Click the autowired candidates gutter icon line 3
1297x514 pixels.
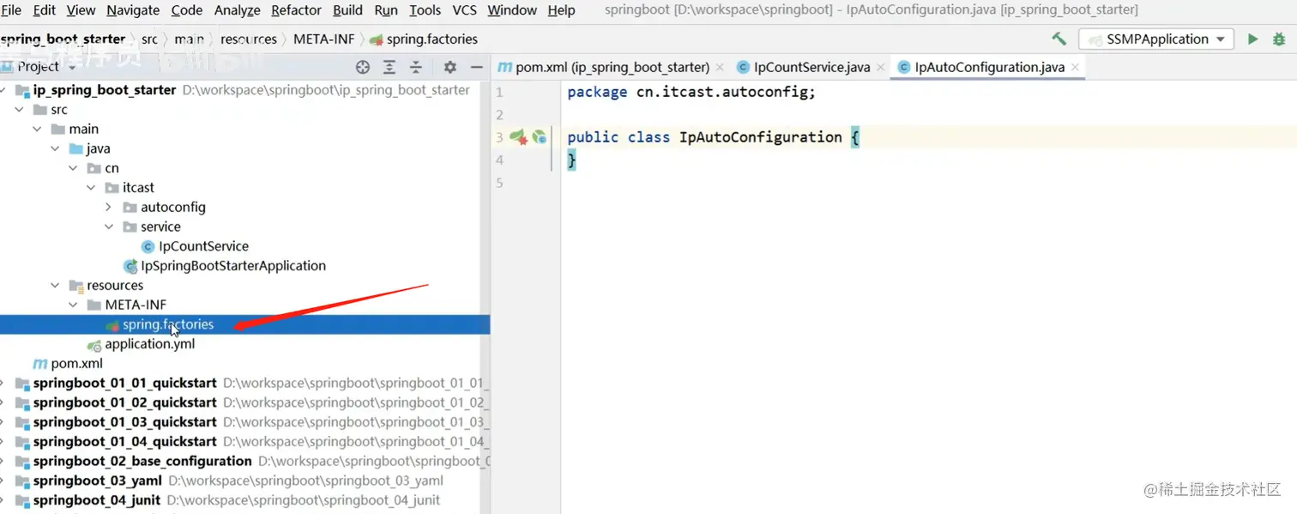coord(539,137)
